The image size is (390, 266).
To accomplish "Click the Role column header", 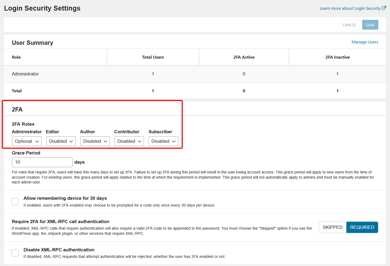I will point(16,57).
